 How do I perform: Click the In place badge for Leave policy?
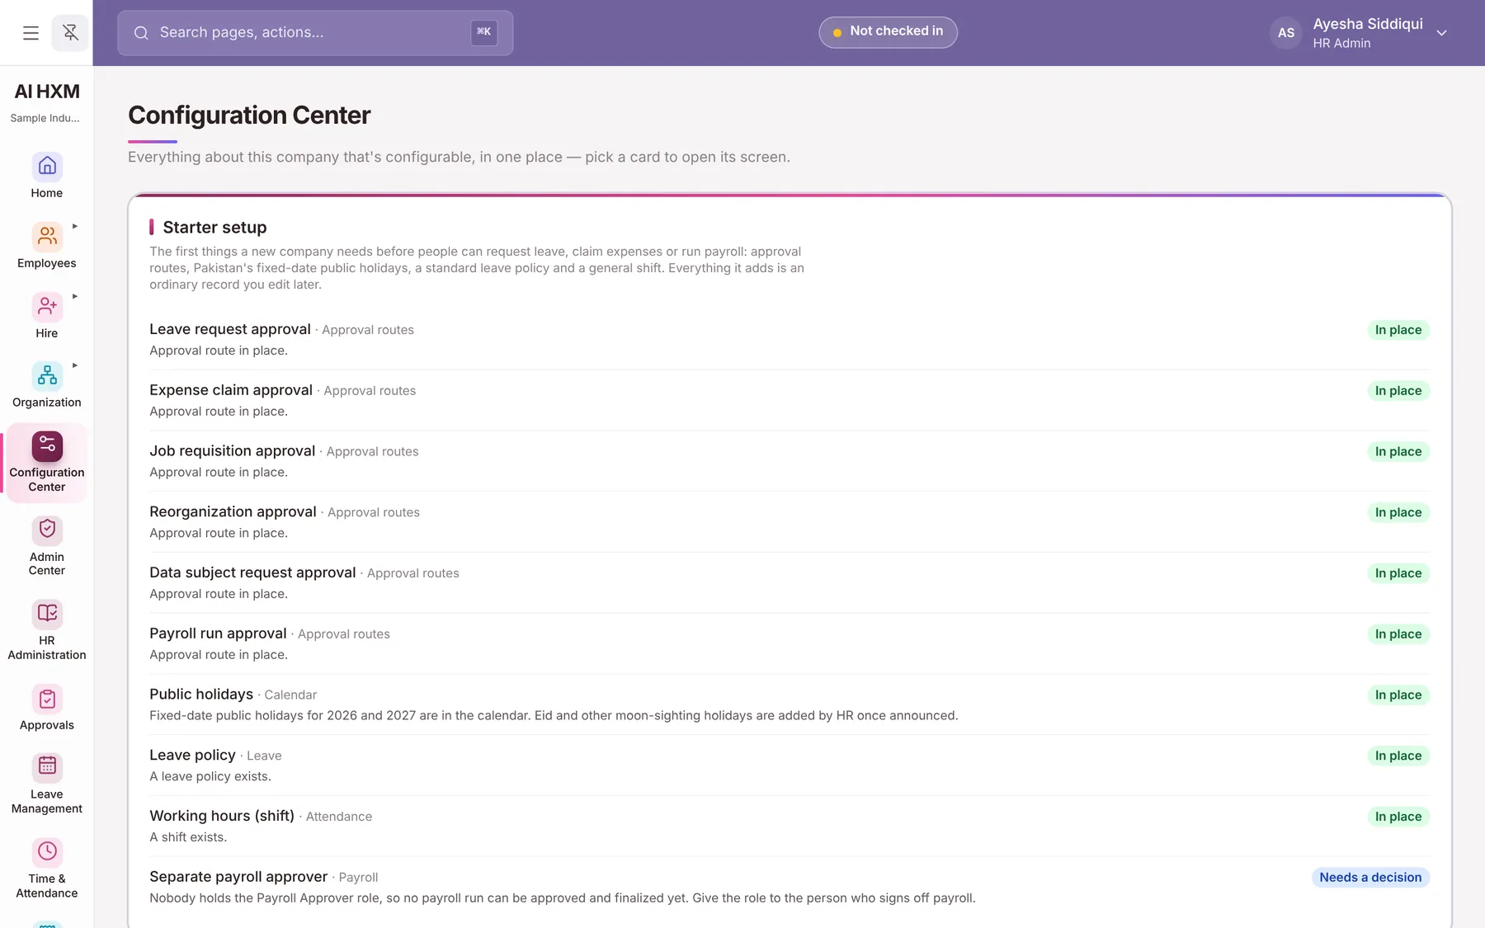(1398, 756)
